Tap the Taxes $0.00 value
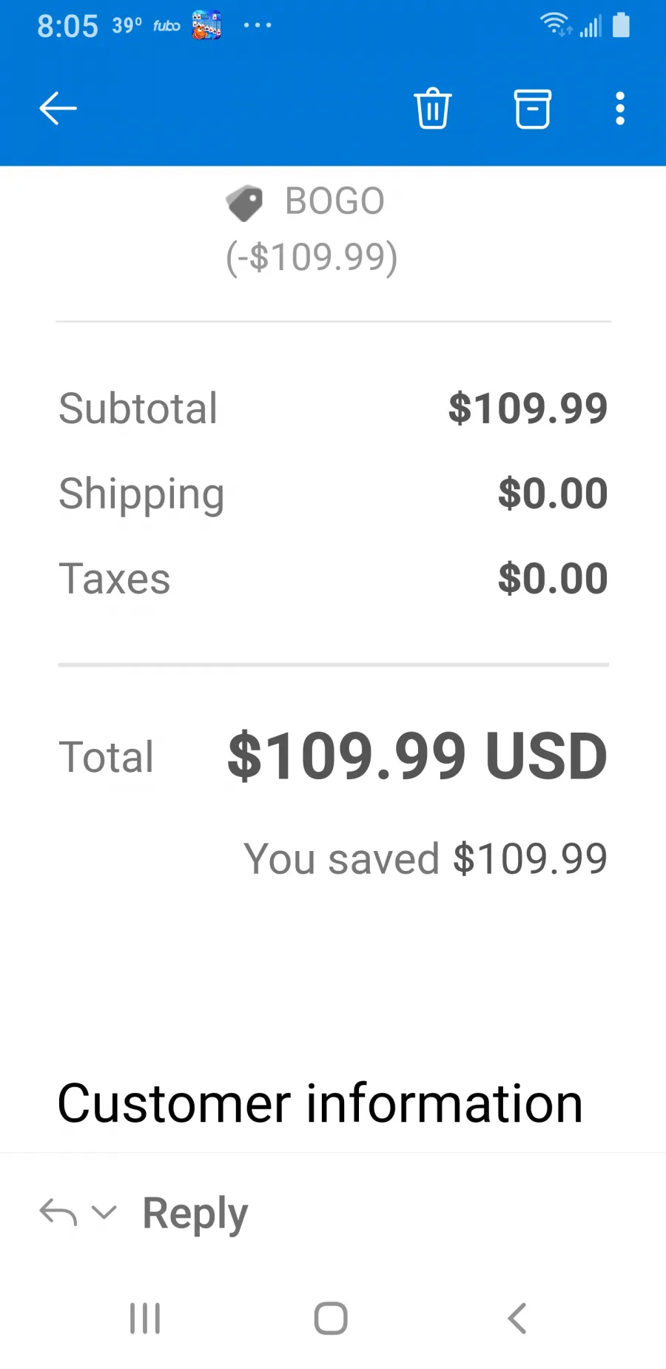Image resolution: width=666 pixels, height=1369 pixels. (x=553, y=578)
